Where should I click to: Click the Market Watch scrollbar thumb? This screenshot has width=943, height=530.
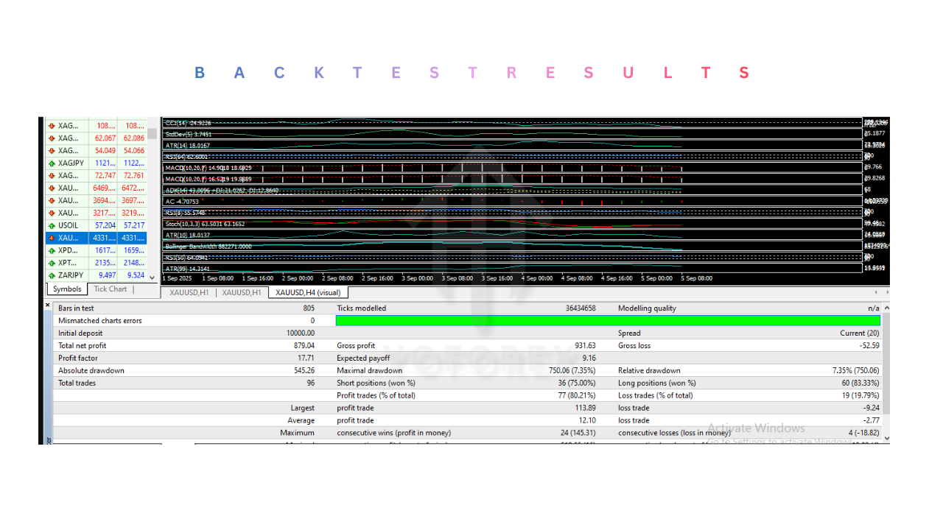153,133
